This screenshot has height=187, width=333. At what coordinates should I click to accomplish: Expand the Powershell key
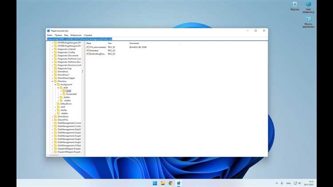click(x=61, y=94)
